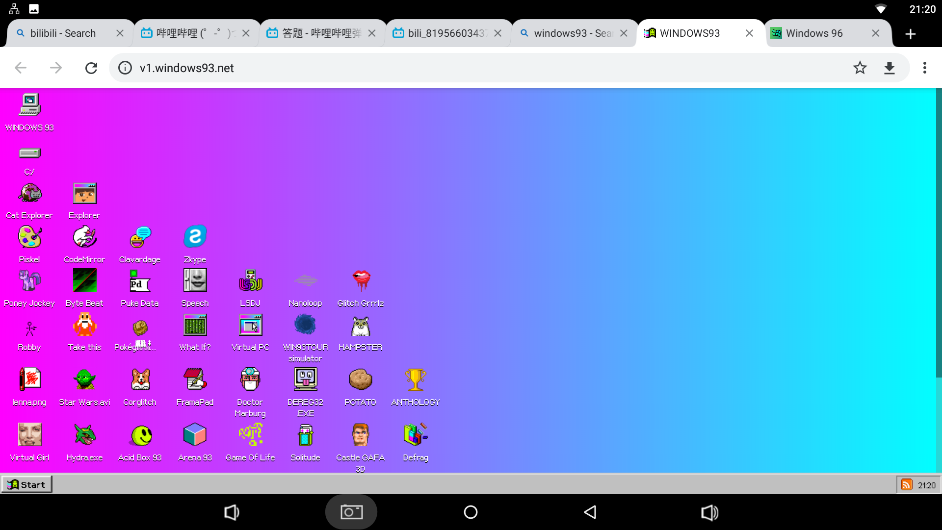Reload the current page

point(91,68)
